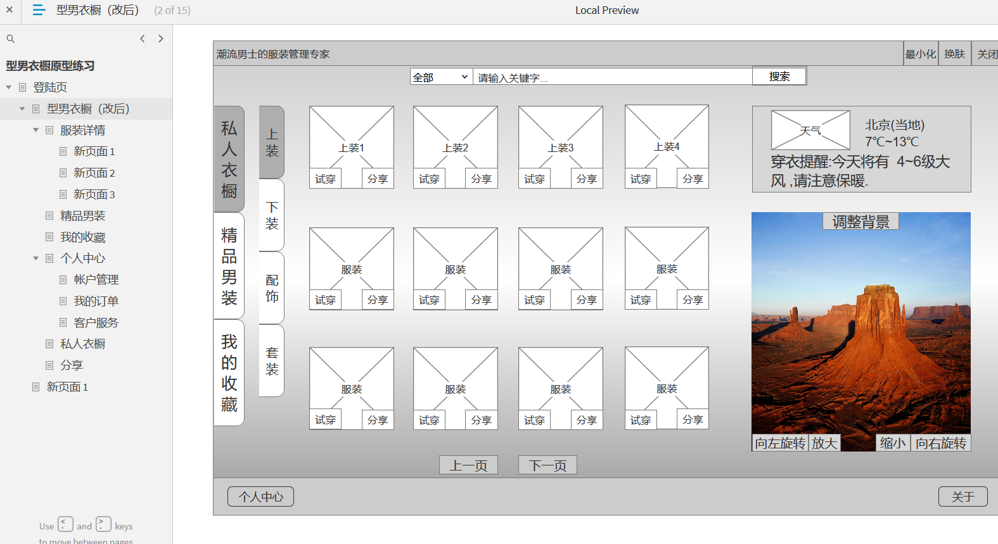Click 分享 under 上装1
Viewport: 998px width, 544px height.
(378, 179)
